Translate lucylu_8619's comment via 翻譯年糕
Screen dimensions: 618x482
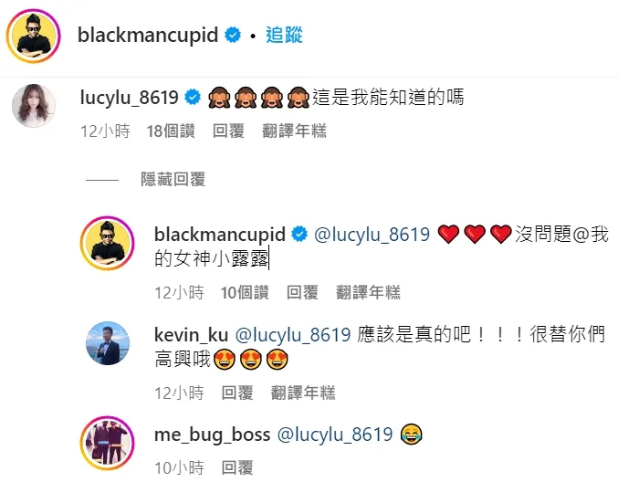(294, 131)
